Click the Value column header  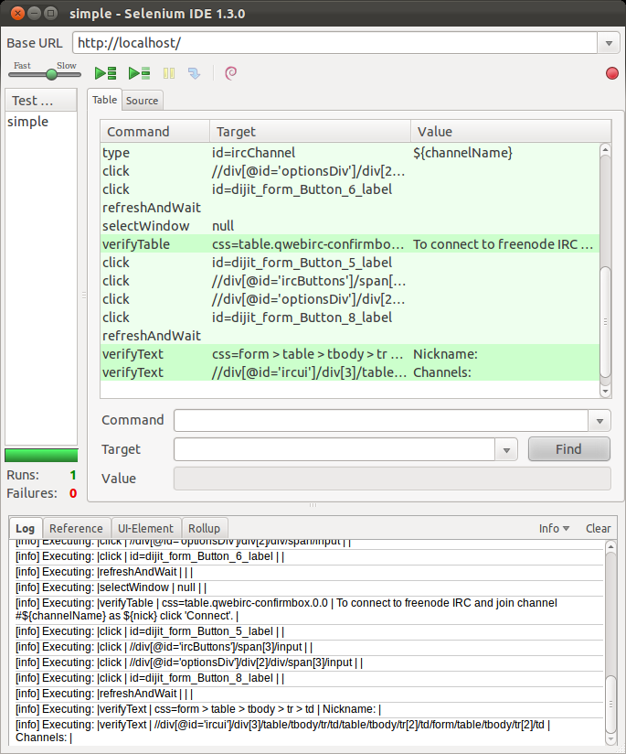(511, 131)
